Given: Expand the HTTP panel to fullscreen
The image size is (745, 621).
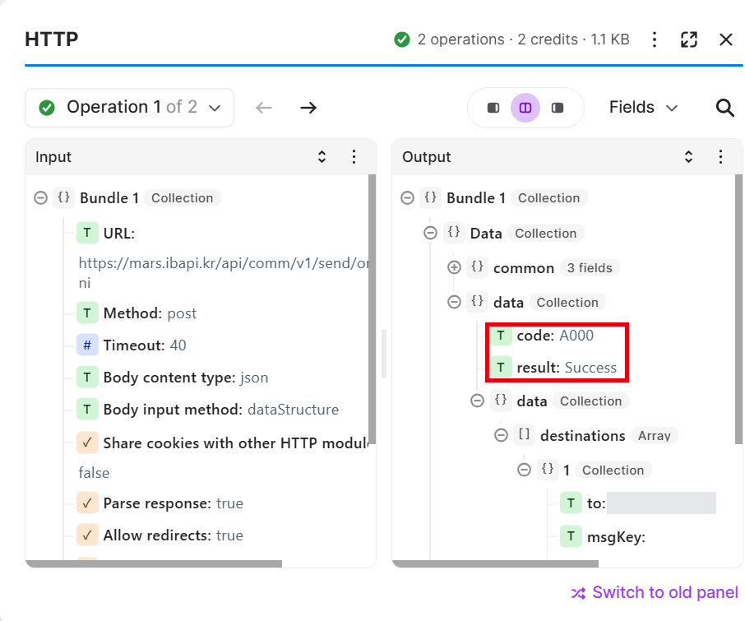Looking at the screenshot, I should click(x=689, y=39).
